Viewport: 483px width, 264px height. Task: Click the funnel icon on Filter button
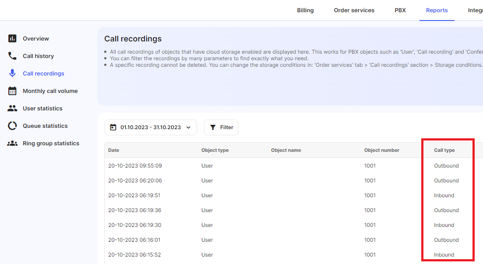pos(213,127)
